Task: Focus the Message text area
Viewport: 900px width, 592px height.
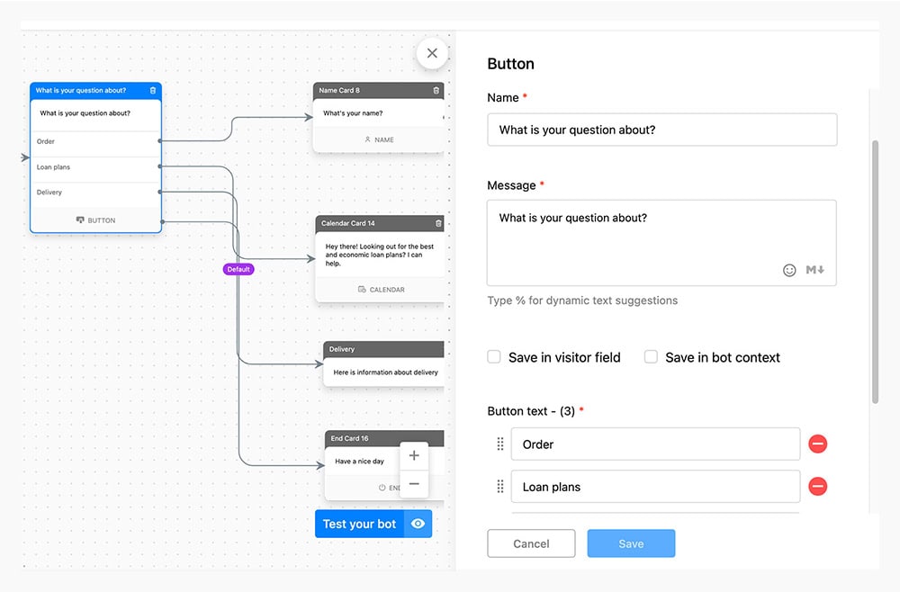Action: (661, 243)
